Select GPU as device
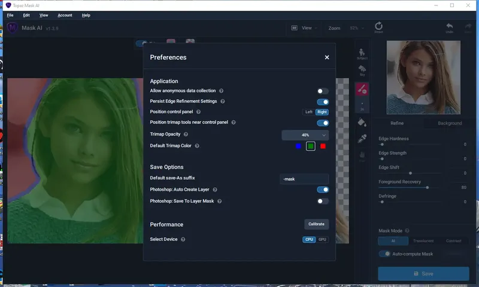This screenshot has height=287, width=479. [x=322, y=239]
